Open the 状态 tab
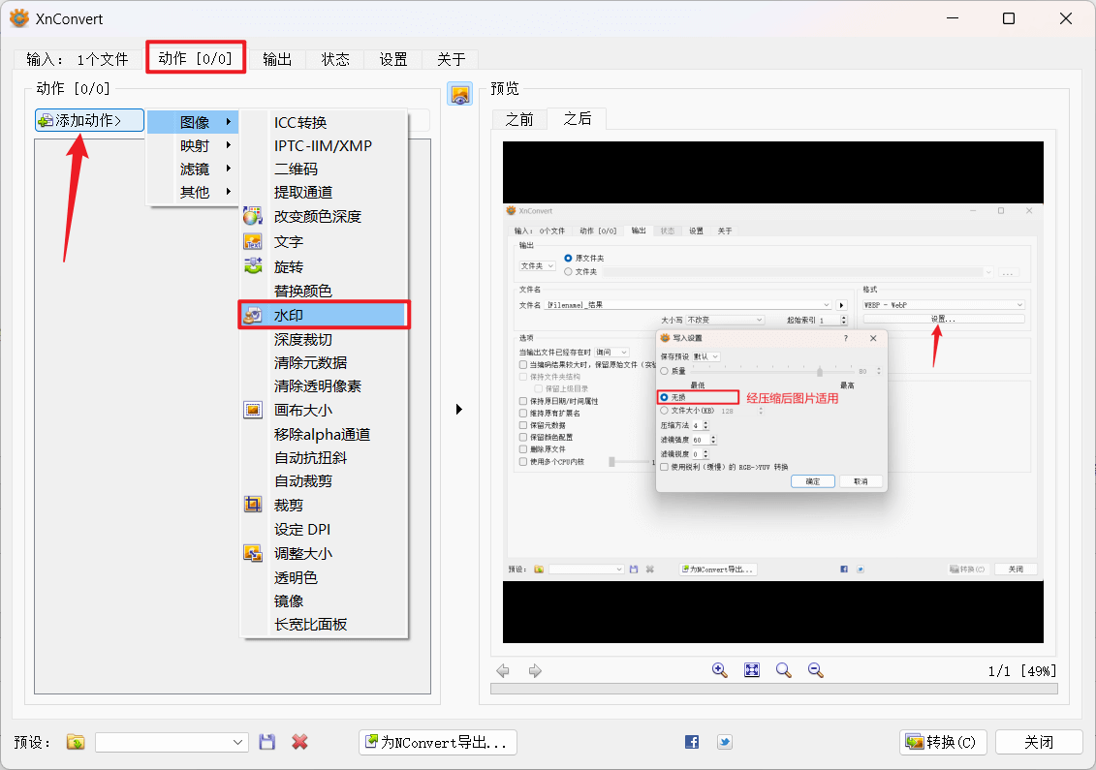1096x770 pixels. click(x=335, y=59)
